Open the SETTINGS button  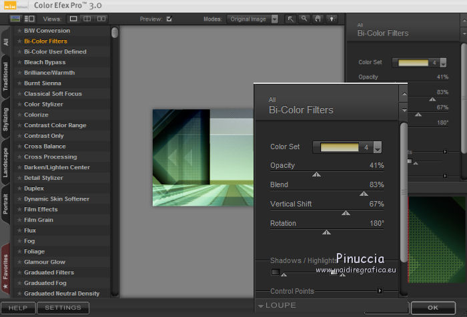pos(63,308)
